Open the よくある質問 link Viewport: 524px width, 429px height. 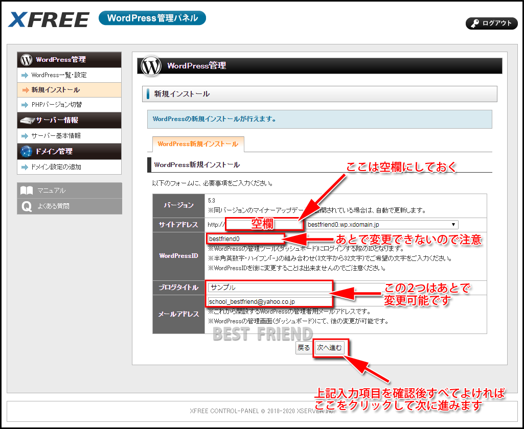click(70, 206)
